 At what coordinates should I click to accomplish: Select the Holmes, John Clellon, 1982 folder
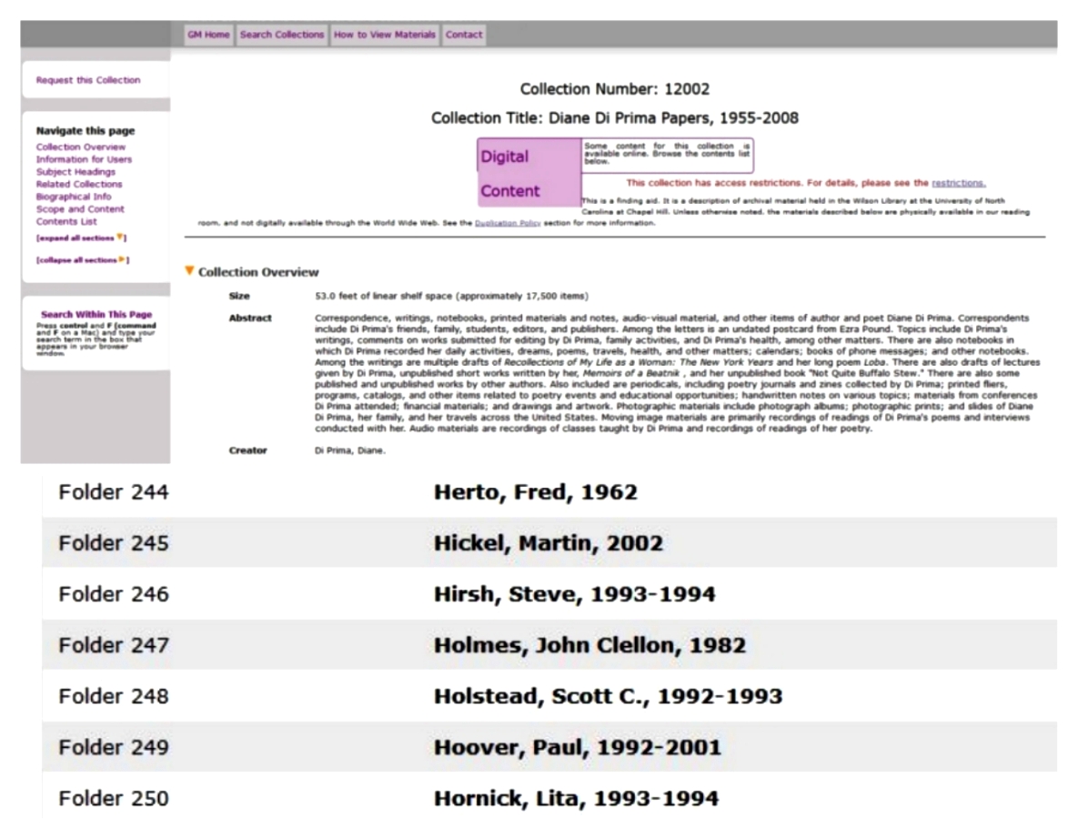click(x=589, y=645)
